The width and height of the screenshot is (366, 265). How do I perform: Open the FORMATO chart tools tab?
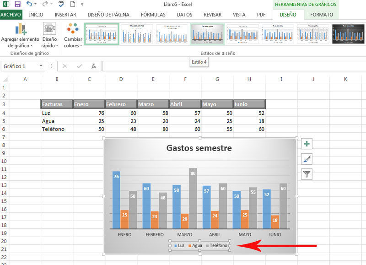[x=322, y=15]
